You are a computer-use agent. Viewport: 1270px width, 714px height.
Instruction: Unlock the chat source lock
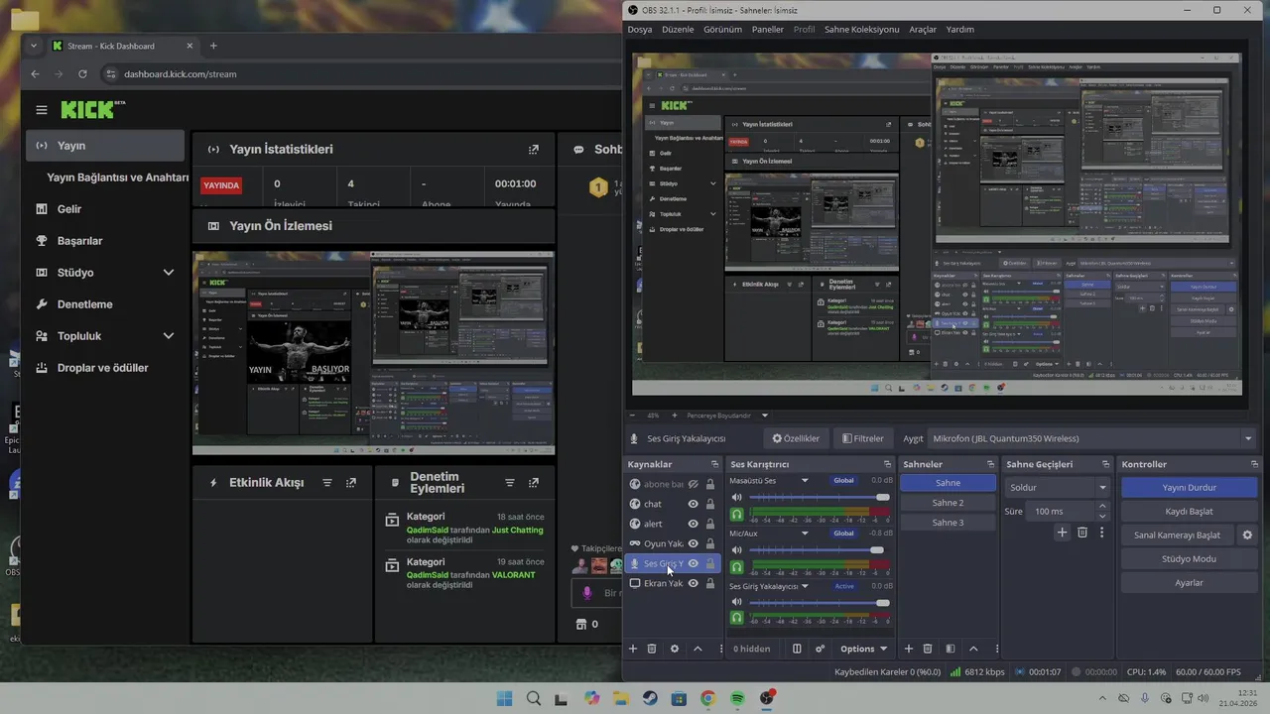(710, 504)
